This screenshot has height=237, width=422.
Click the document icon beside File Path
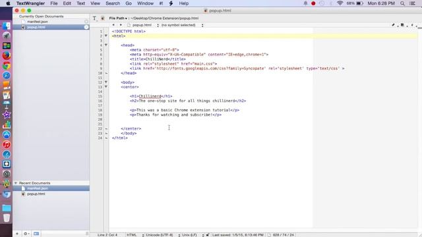[103, 18]
